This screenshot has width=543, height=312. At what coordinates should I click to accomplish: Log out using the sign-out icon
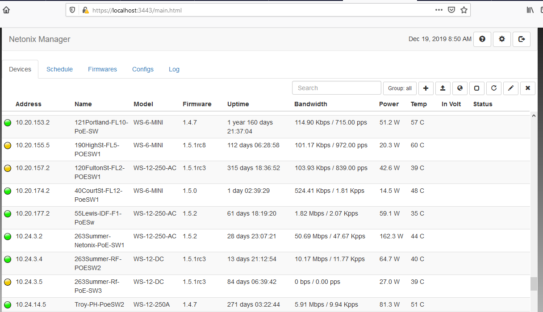(x=522, y=39)
